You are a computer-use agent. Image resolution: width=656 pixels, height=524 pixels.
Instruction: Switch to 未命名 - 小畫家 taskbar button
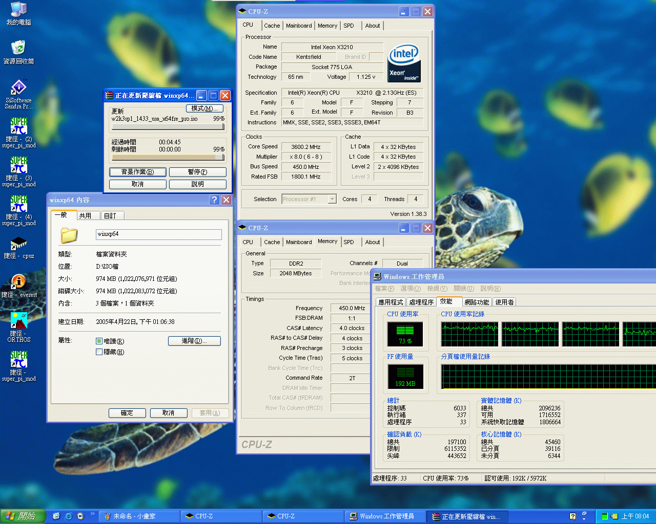(139, 516)
